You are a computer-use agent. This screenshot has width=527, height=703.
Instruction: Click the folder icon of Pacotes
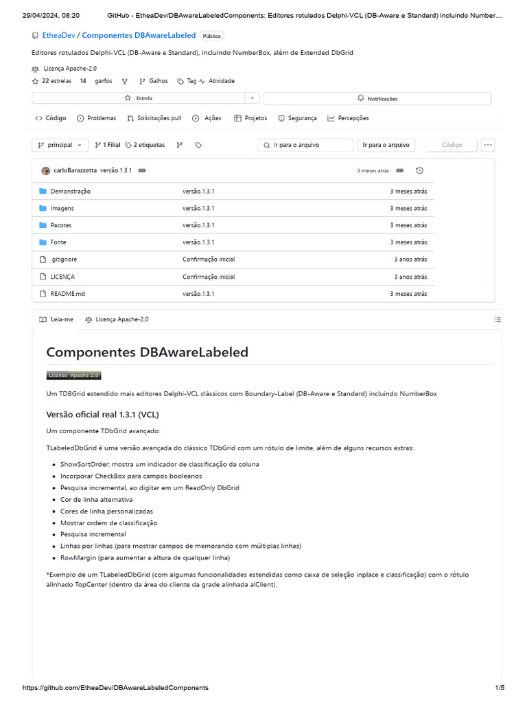(x=43, y=225)
